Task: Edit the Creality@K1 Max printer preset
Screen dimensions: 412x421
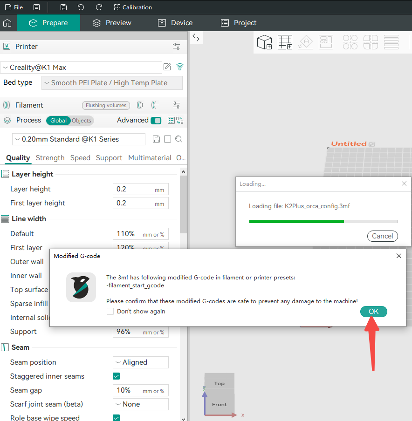Action: (x=167, y=67)
